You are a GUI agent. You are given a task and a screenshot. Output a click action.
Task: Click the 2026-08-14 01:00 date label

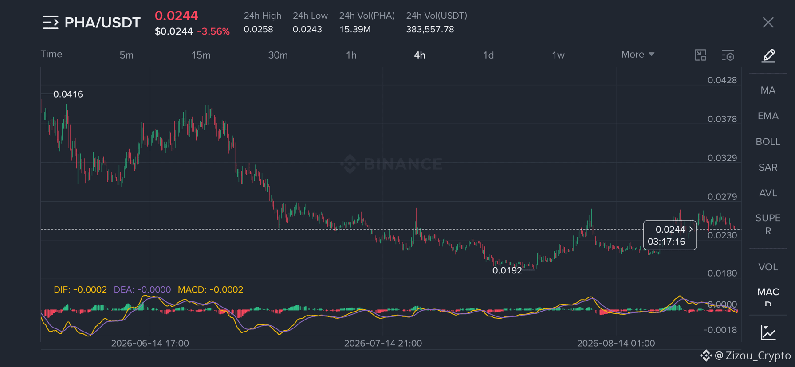coord(616,344)
